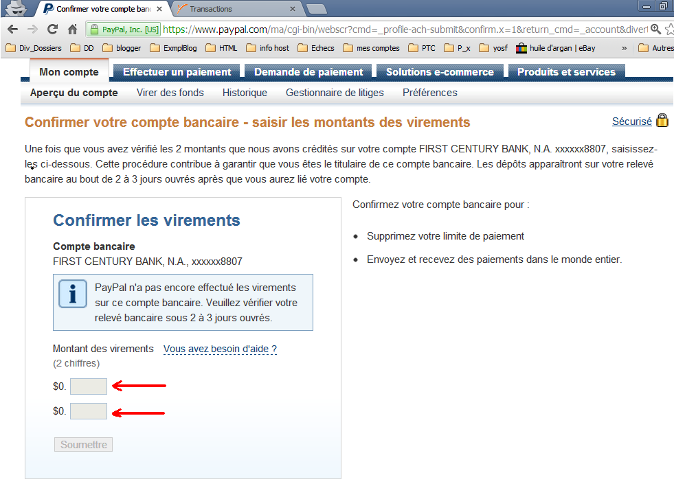Click the blue information icon in notice box

73,294
